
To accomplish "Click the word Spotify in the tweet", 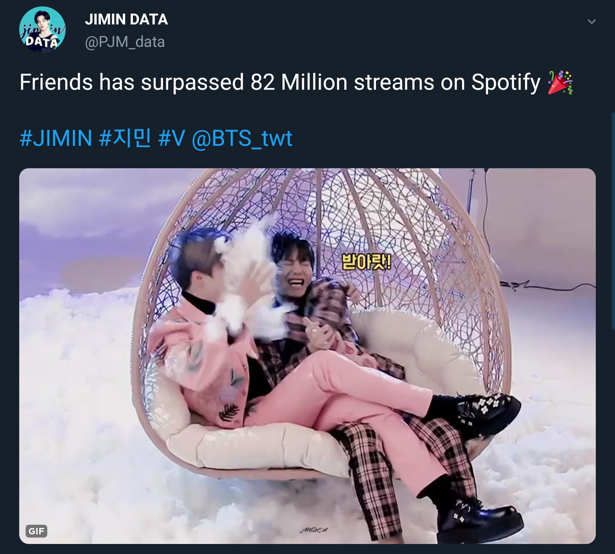I will pyautogui.click(x=506, y=83).
